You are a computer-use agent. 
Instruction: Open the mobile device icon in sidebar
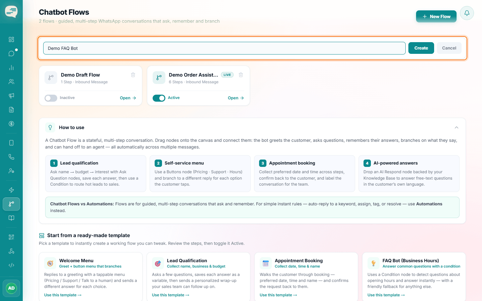click(11, 143)
